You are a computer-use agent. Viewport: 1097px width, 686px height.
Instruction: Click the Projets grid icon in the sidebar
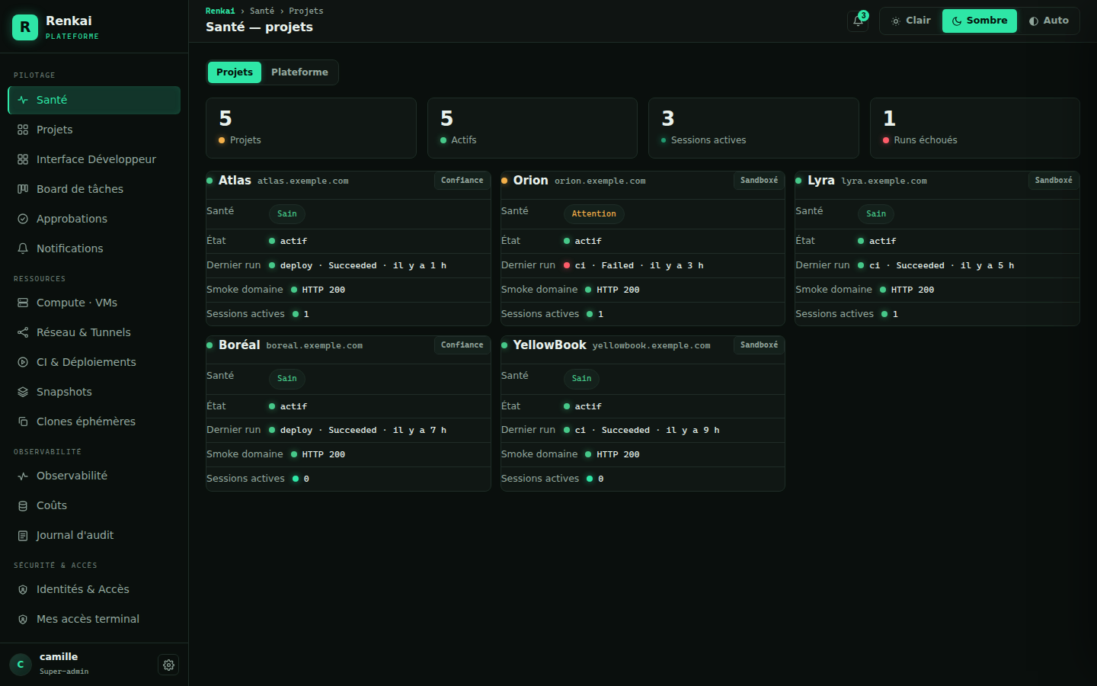coord(23,130)
